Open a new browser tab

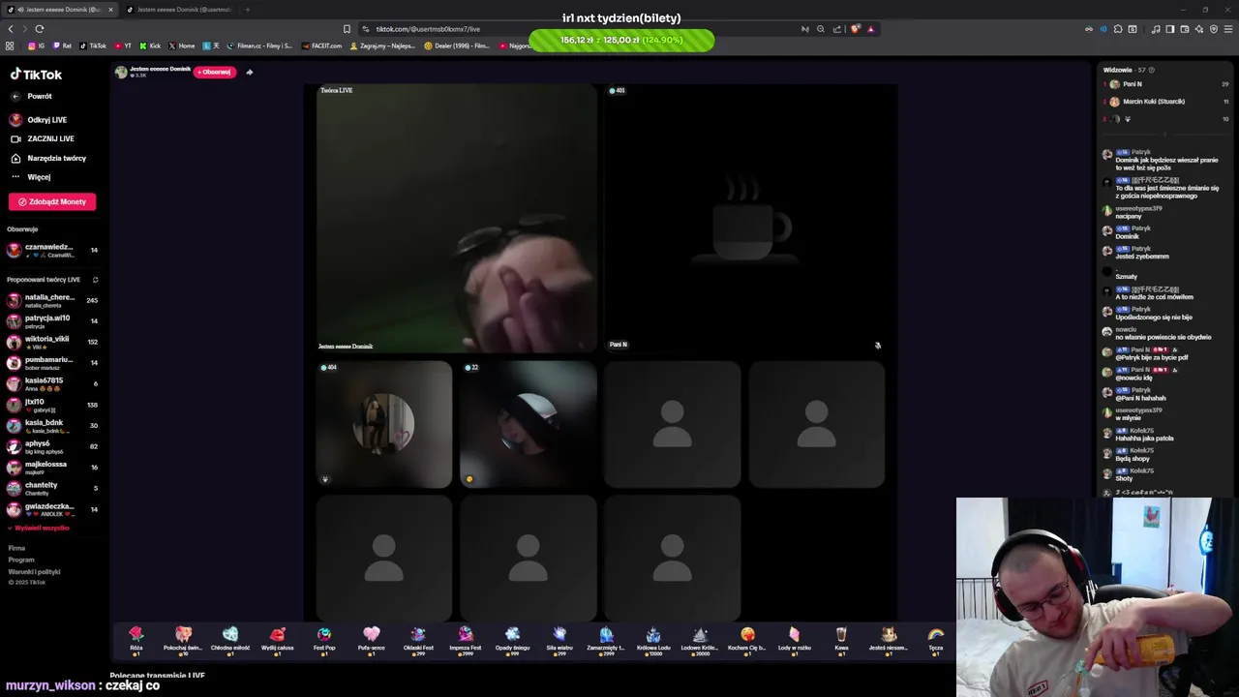point(248,10)
